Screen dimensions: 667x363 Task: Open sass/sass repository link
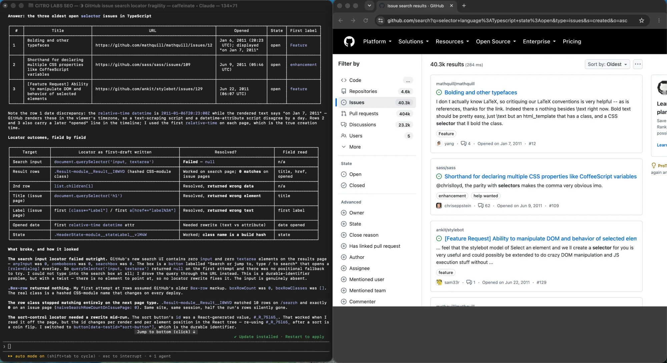(x=446, y=168)
